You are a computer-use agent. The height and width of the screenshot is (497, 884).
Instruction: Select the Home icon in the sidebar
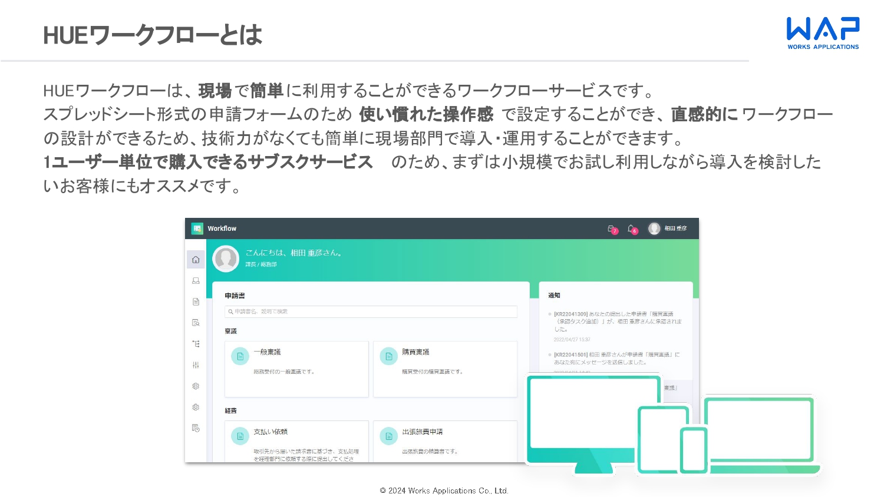pos(196,260)
